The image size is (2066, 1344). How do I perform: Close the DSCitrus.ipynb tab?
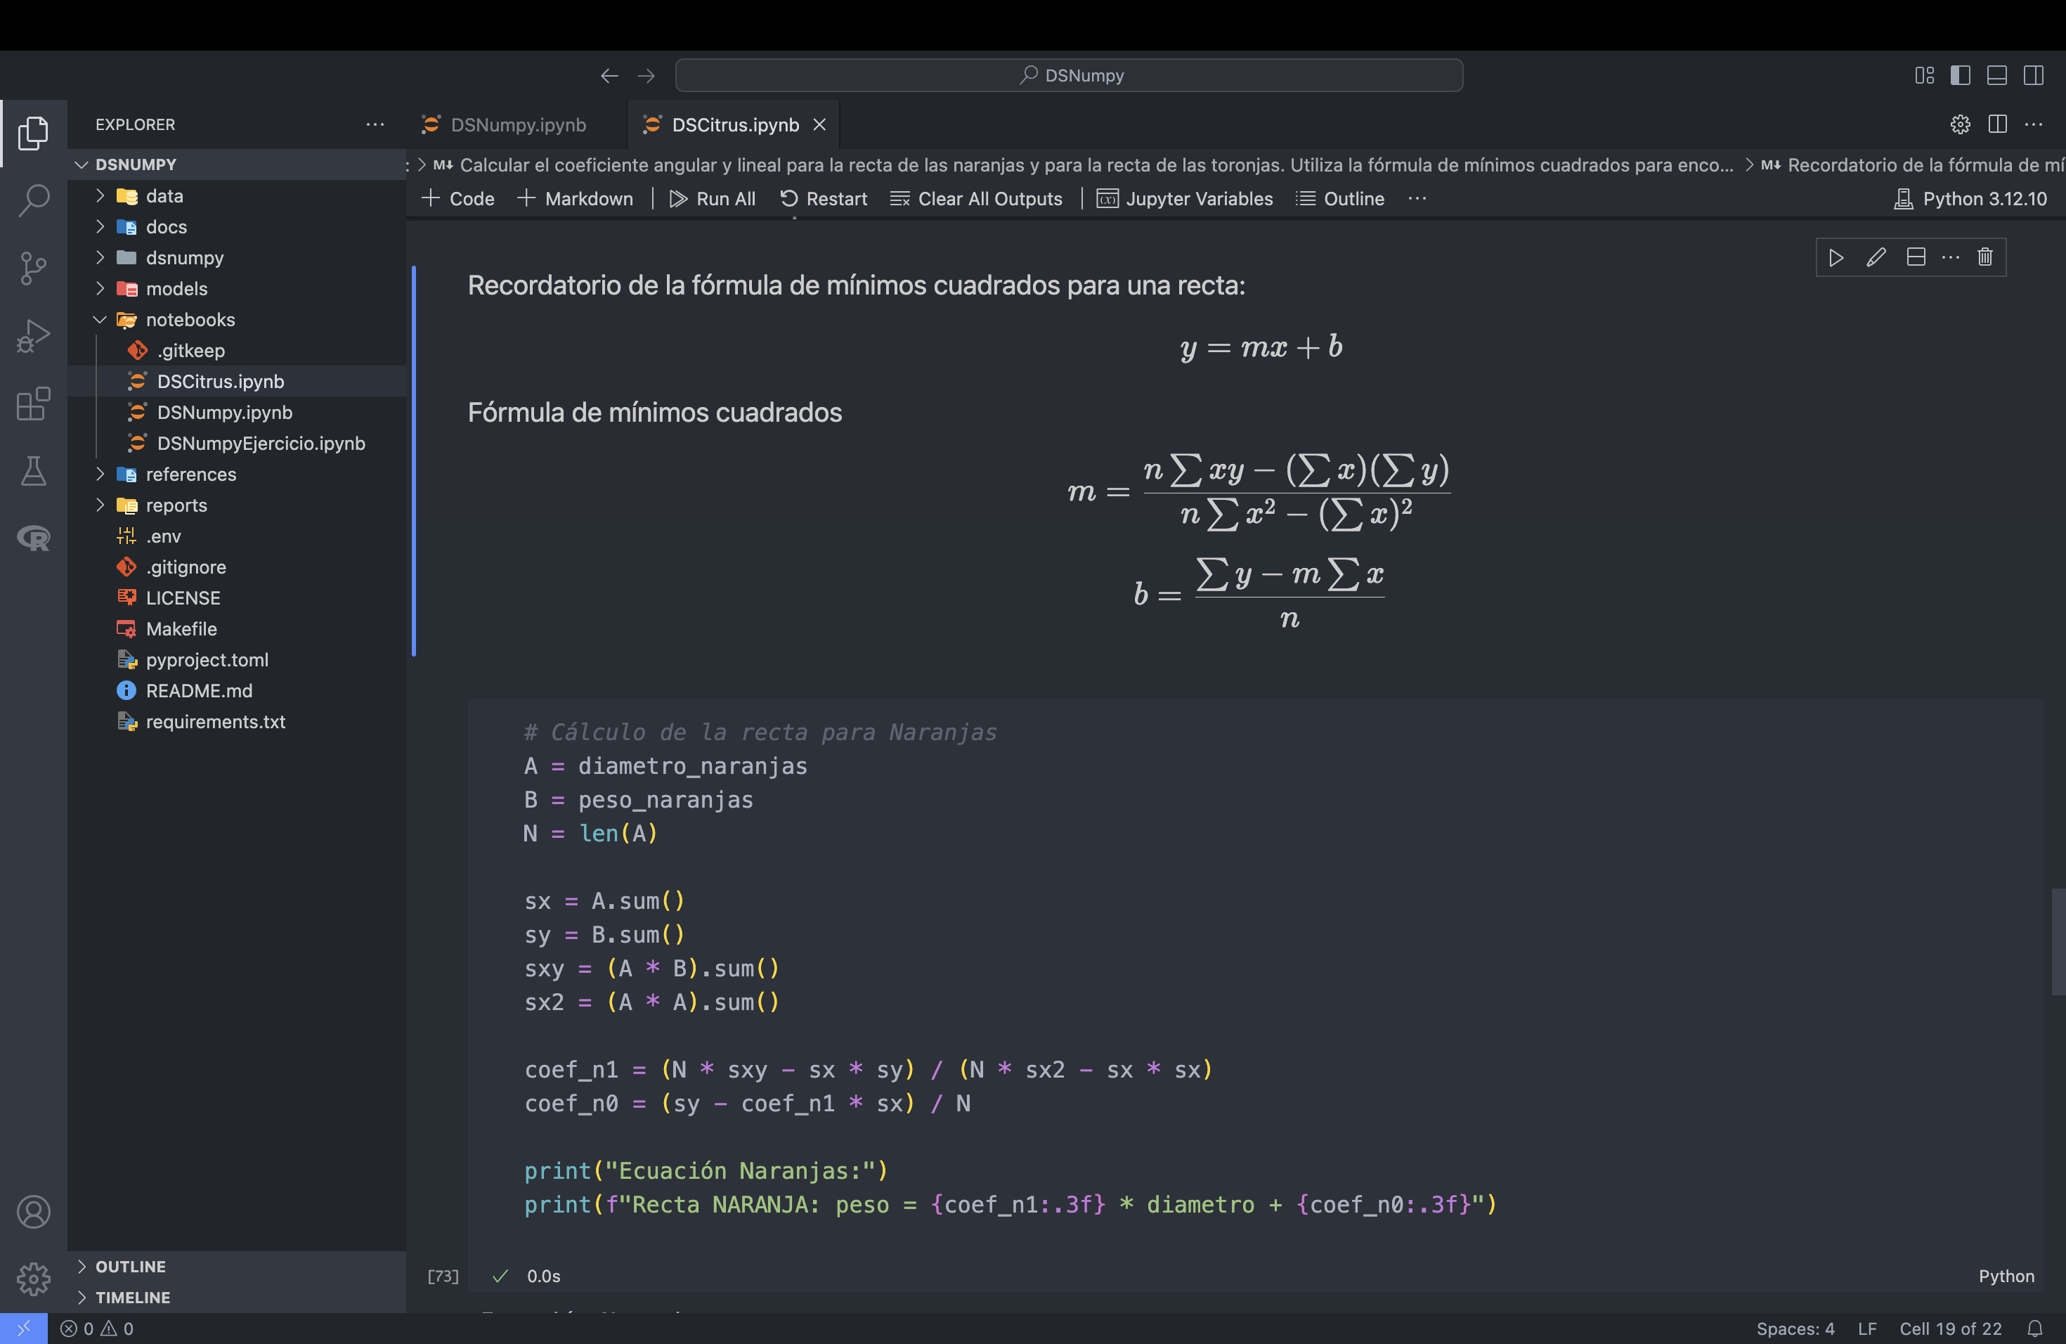tap(819, 124)
